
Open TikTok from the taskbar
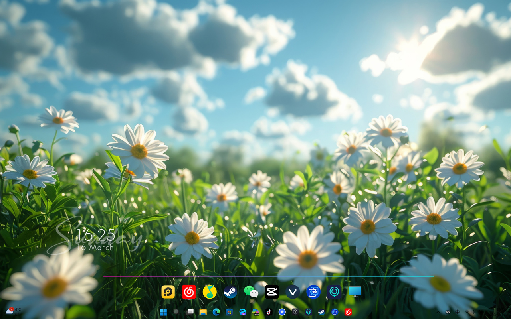pyautogui.click(x=269, y=312)
